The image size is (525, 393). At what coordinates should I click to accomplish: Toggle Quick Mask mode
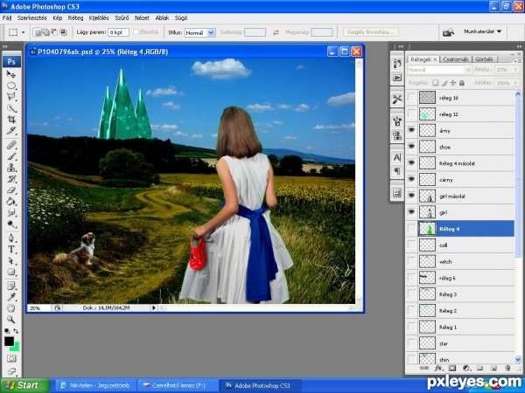[x=11, y=359]
